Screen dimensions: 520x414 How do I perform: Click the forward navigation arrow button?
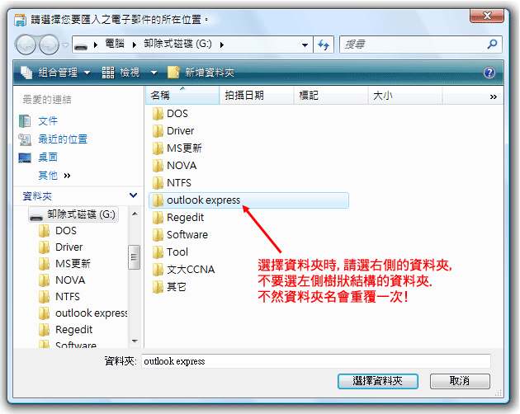point(49,45)
